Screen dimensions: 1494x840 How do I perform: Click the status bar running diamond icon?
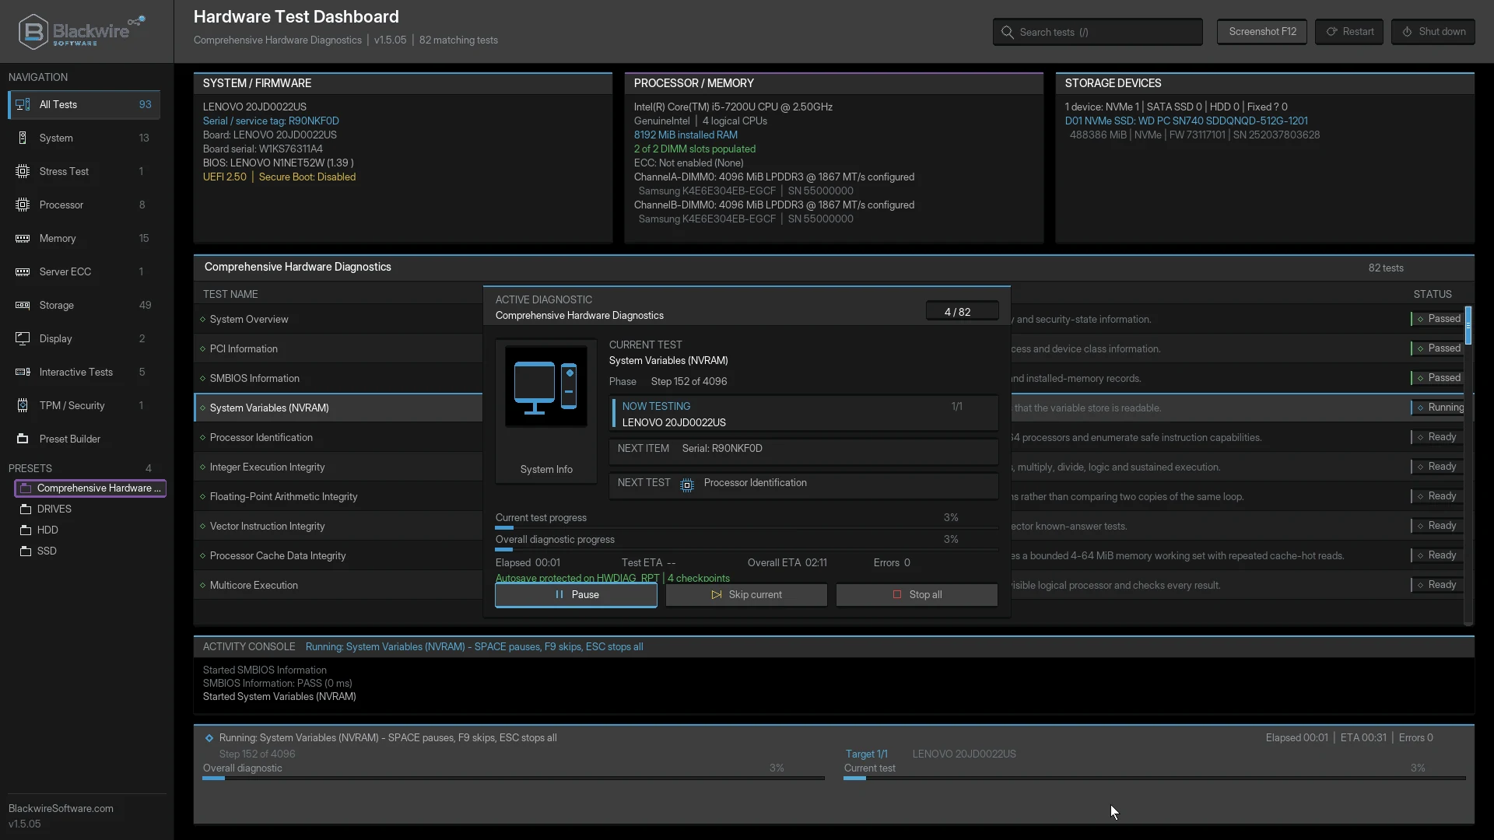pyautogui.click(x=209, y=738)
